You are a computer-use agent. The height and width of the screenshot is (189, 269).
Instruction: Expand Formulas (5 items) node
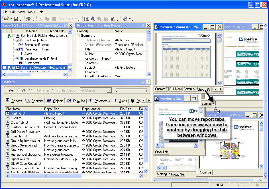[17, 45]
